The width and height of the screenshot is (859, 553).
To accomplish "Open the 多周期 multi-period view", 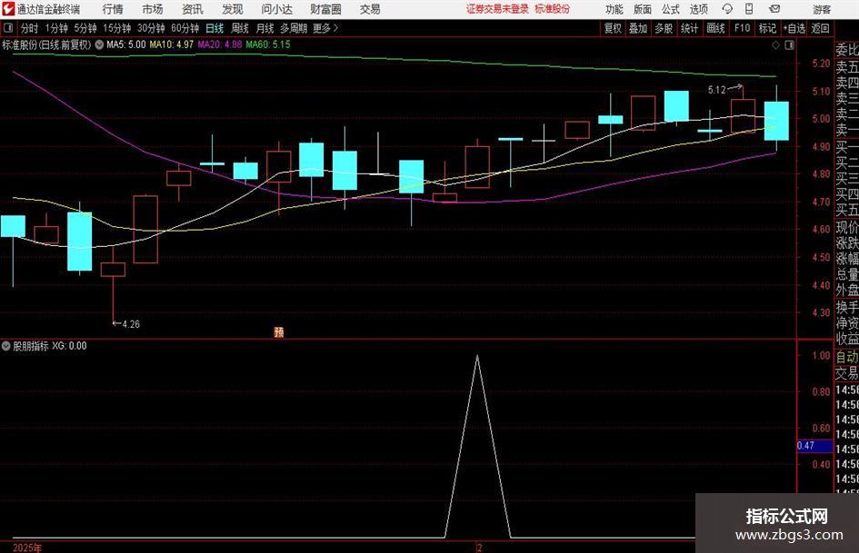I will pos(294,28).
